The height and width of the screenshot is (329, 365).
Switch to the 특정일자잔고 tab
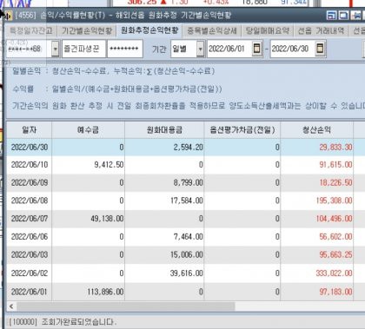(31, 30)
